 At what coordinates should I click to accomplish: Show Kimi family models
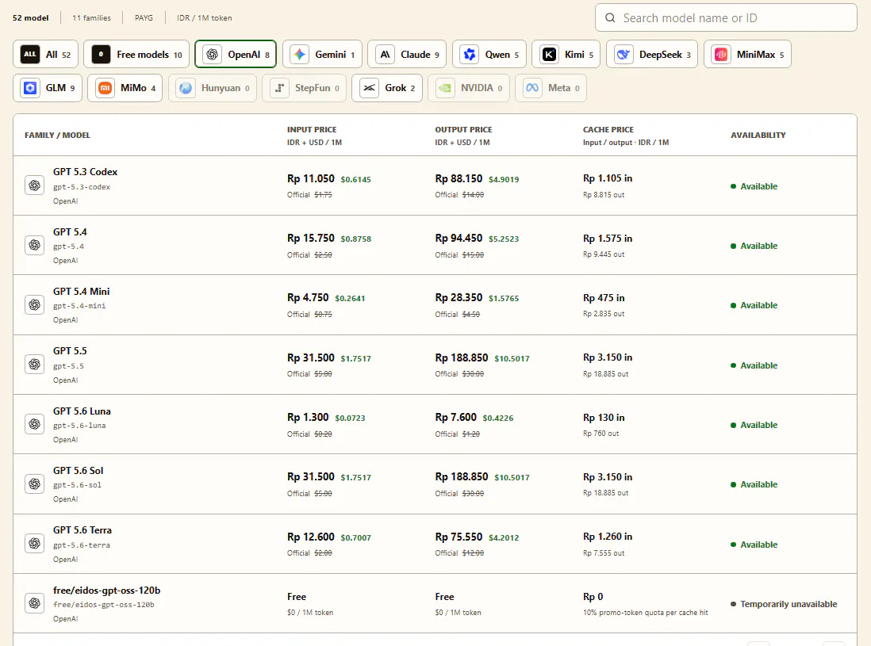pos(566,55)
